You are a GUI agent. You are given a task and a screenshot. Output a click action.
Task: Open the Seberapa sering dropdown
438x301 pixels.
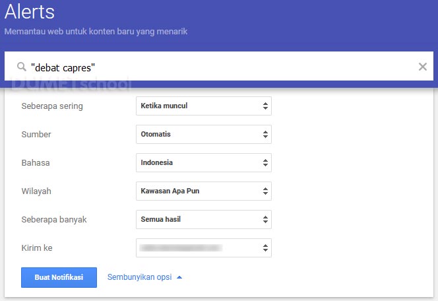click(204, 106)
